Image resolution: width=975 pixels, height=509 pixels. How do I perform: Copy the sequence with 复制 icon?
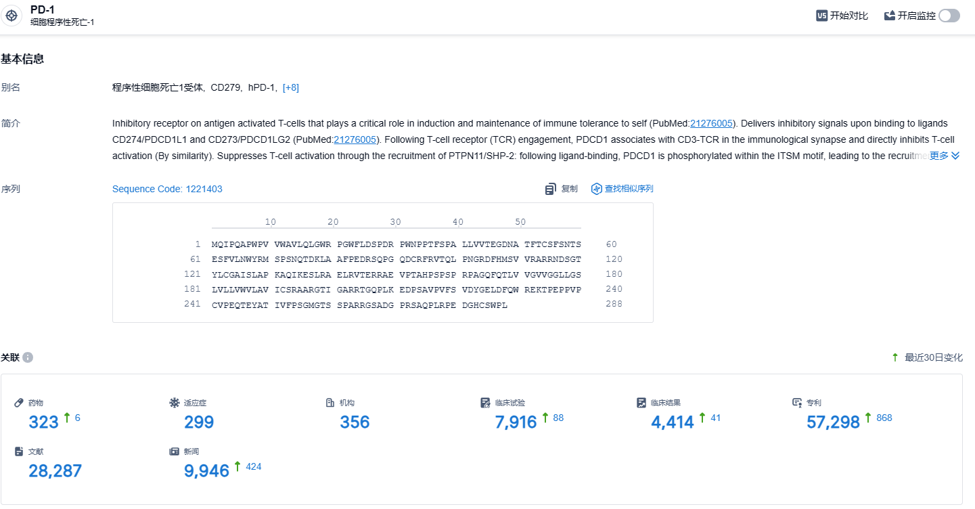551,189
